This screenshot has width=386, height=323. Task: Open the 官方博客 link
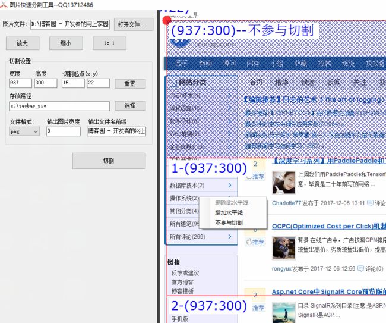coord(182,282)
